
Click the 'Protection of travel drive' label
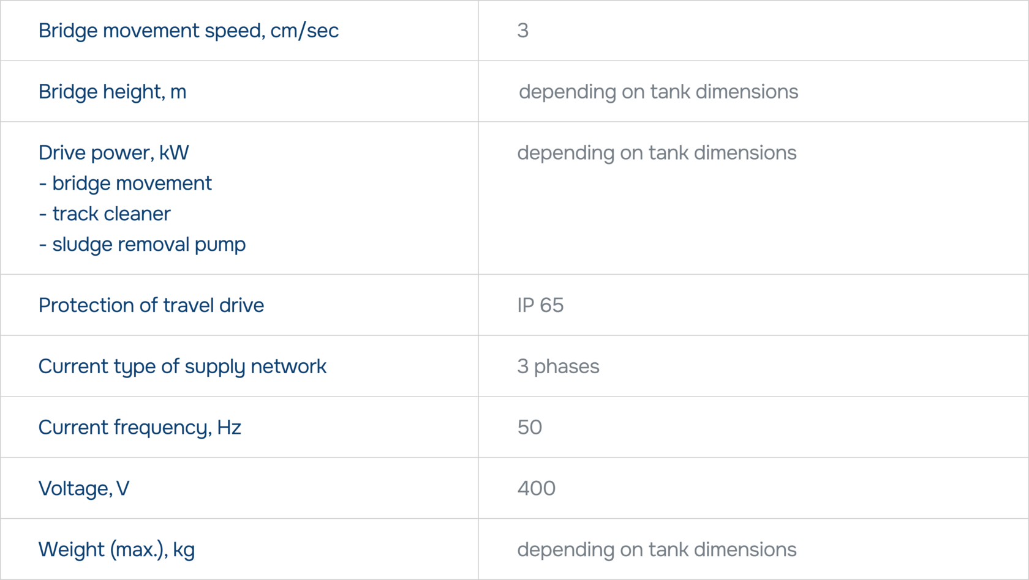[x=151, y=305]
